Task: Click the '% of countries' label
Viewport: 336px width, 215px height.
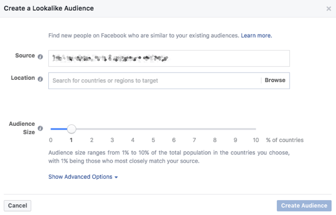Action: pyautogui.click(x=284, y=140)
